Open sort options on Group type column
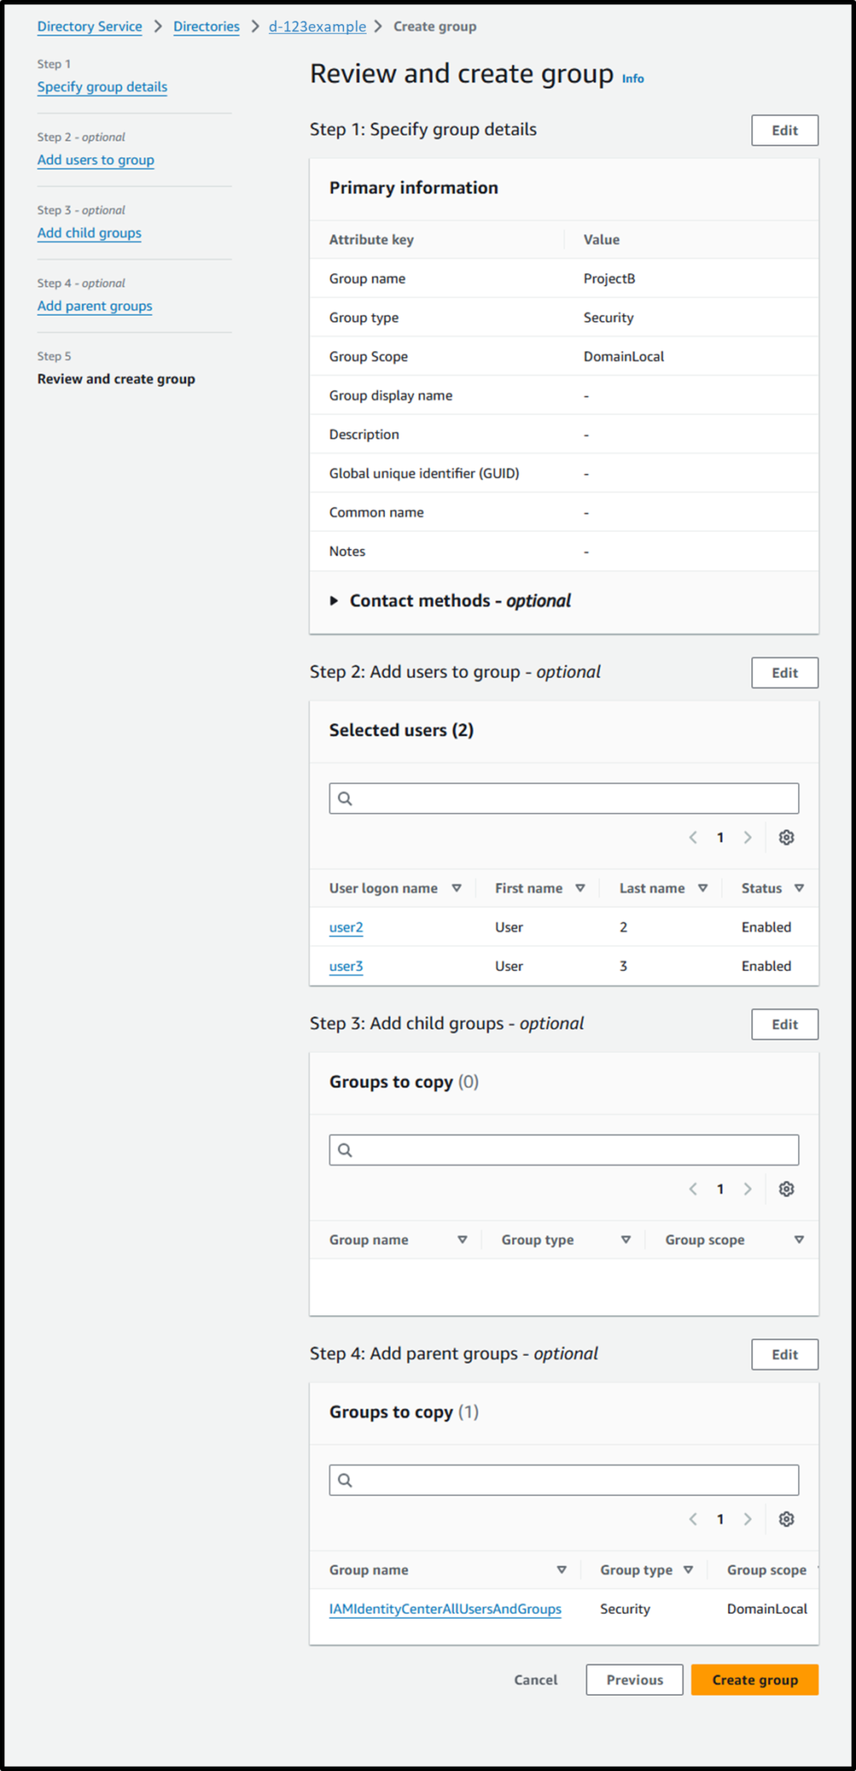The width and height of the screenshot is (856, 1771). (625, 1239)
